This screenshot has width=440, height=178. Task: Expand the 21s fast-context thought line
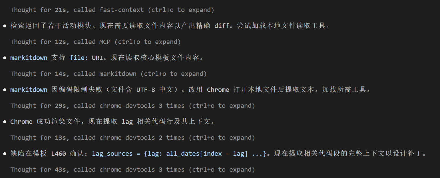112,10
